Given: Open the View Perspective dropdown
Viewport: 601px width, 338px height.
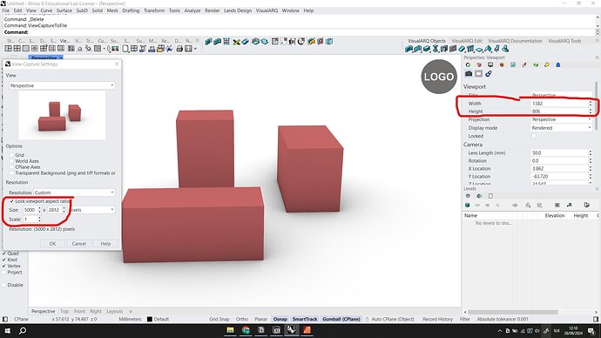Looking at the screenshot, I should [x=62, y=85].
